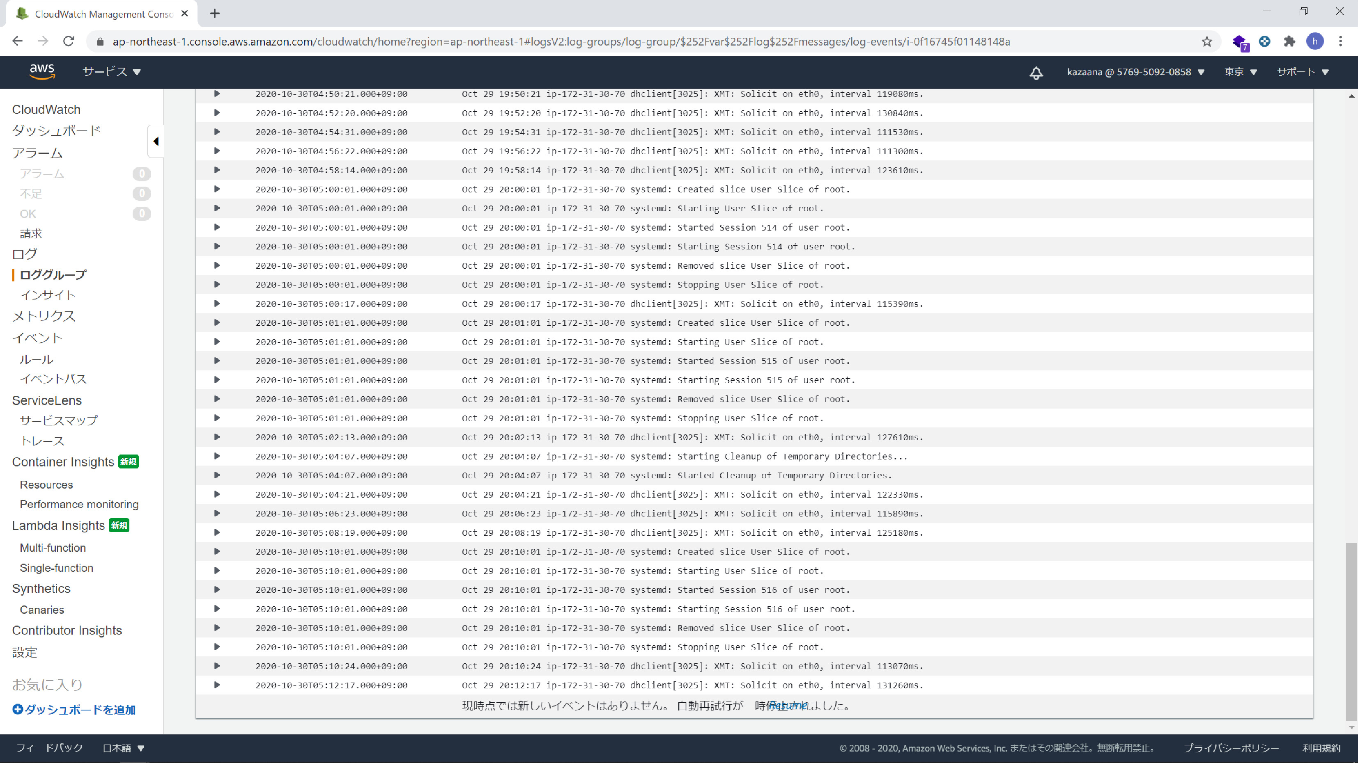Open the サポート support dropdown

pos(1303,72)
